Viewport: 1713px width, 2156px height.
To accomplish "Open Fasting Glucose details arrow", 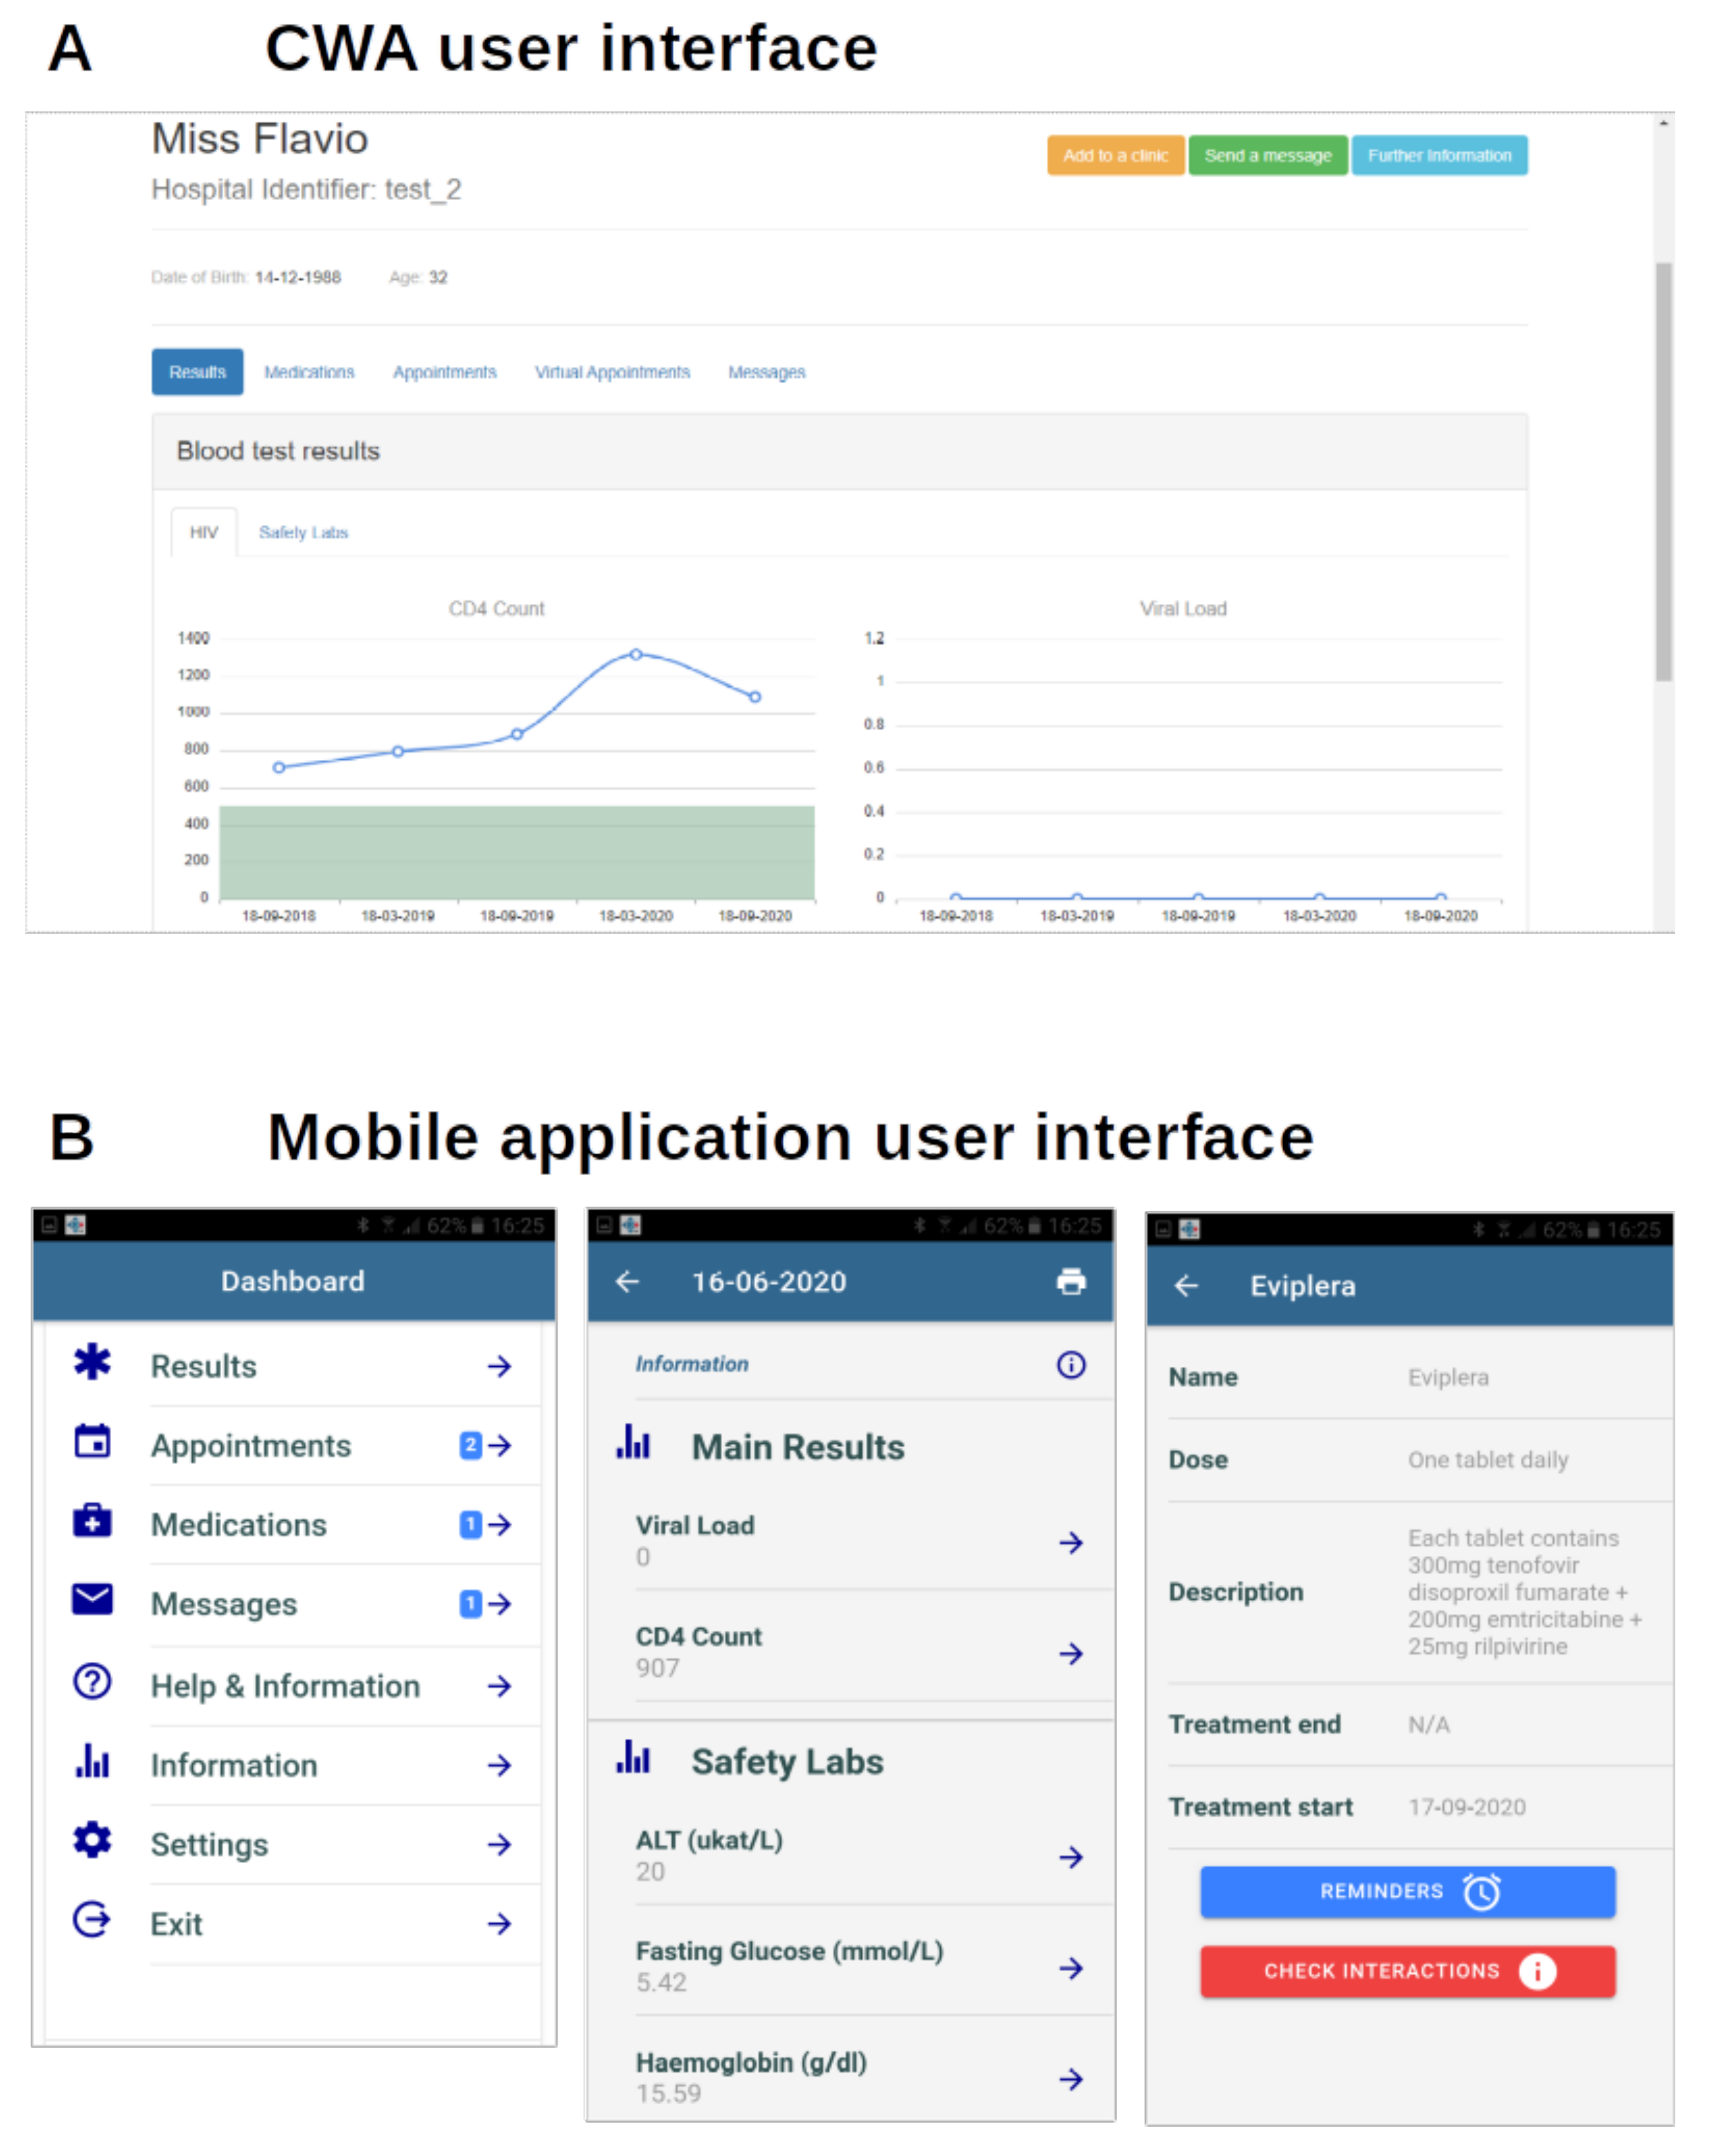I will [1070, 1968].
